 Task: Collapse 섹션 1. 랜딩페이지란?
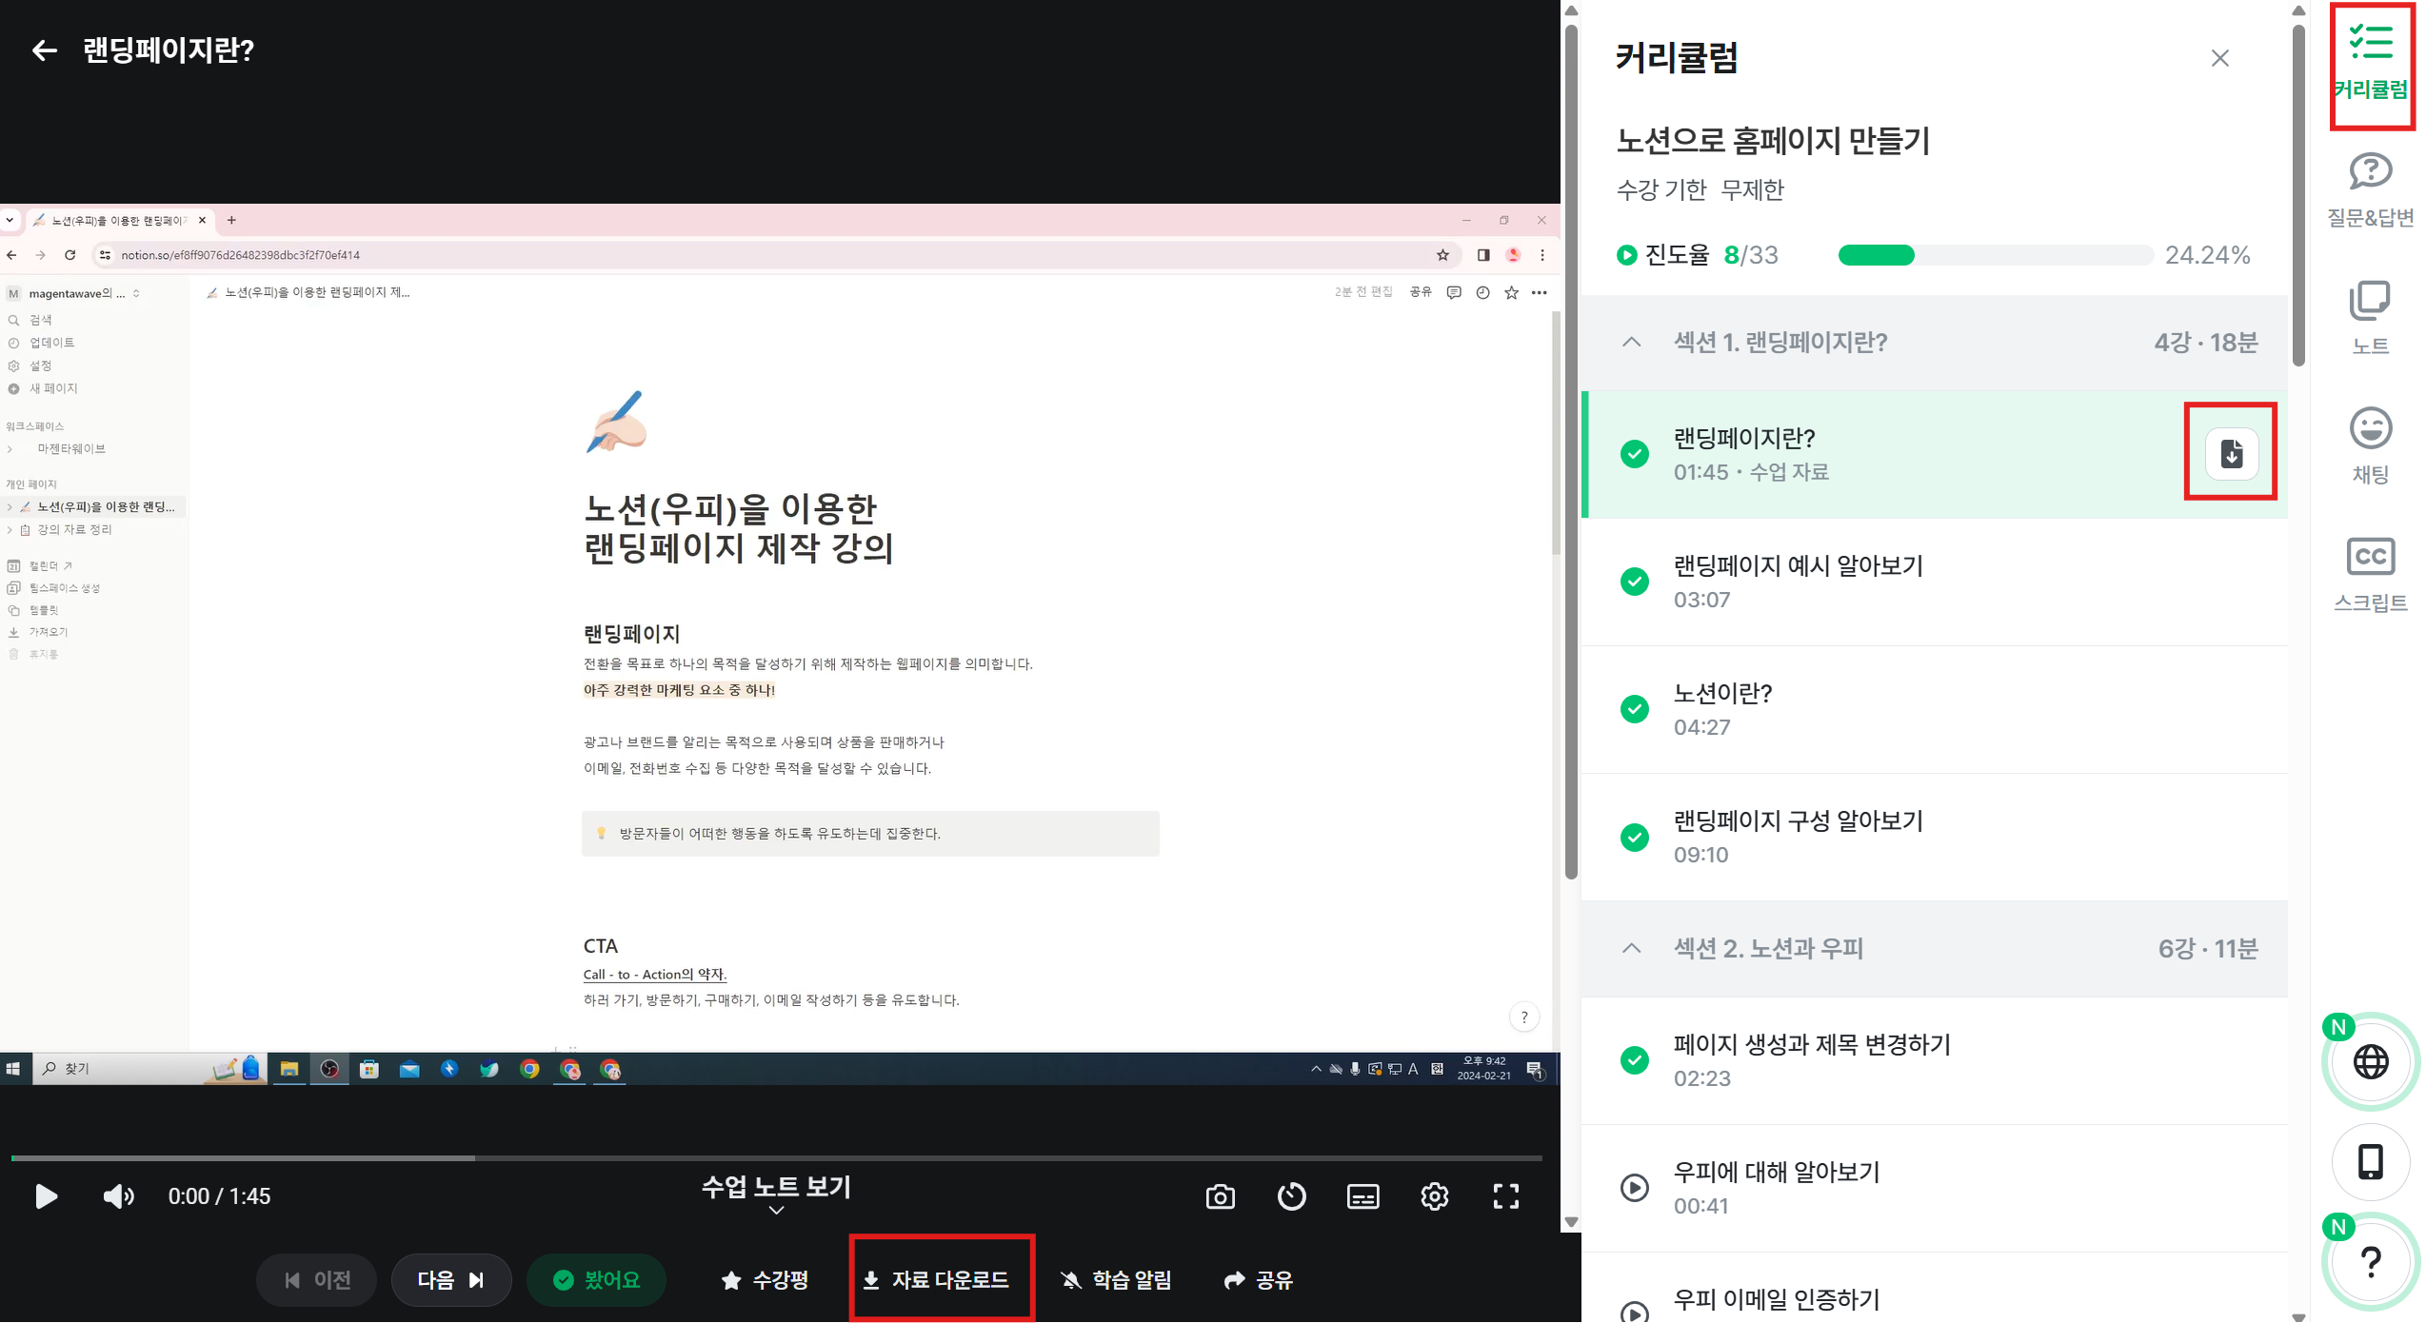1631,342
